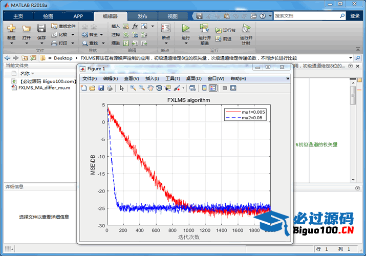The width and height of the screenshot is (366, 256).
Task: Click the 转至 (Go To) button
Action: click(90, 34)
